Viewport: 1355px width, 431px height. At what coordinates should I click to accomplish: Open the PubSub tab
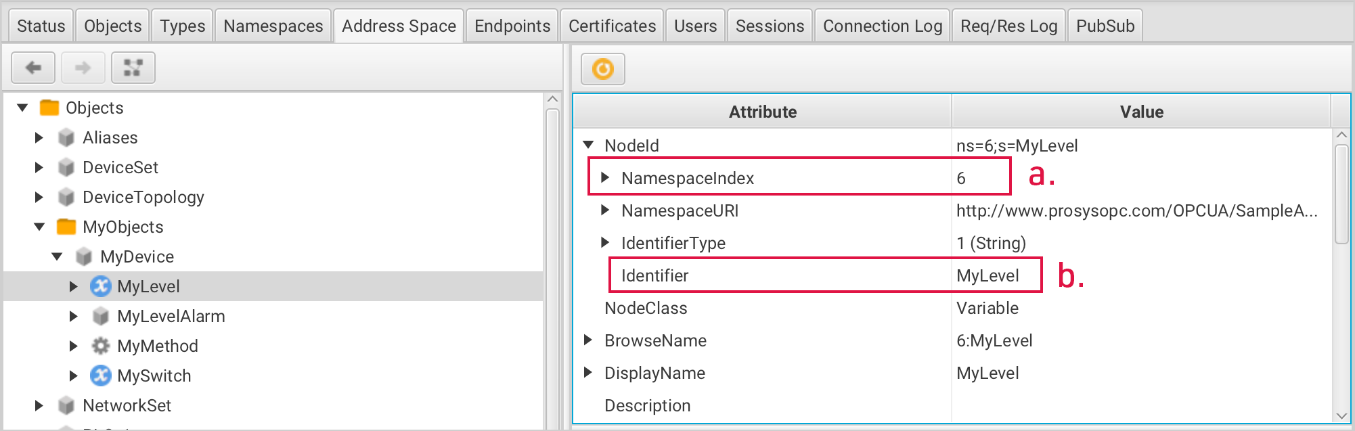click(x=1105, y=26)
